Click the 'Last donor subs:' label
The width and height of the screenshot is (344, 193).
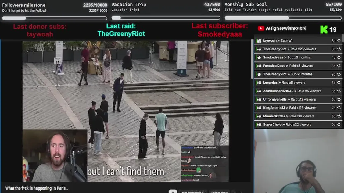40,27
